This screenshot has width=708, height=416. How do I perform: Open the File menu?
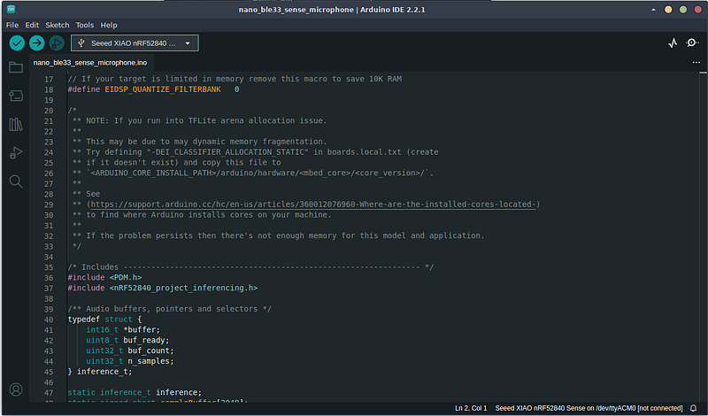click(x=12, y=25)
